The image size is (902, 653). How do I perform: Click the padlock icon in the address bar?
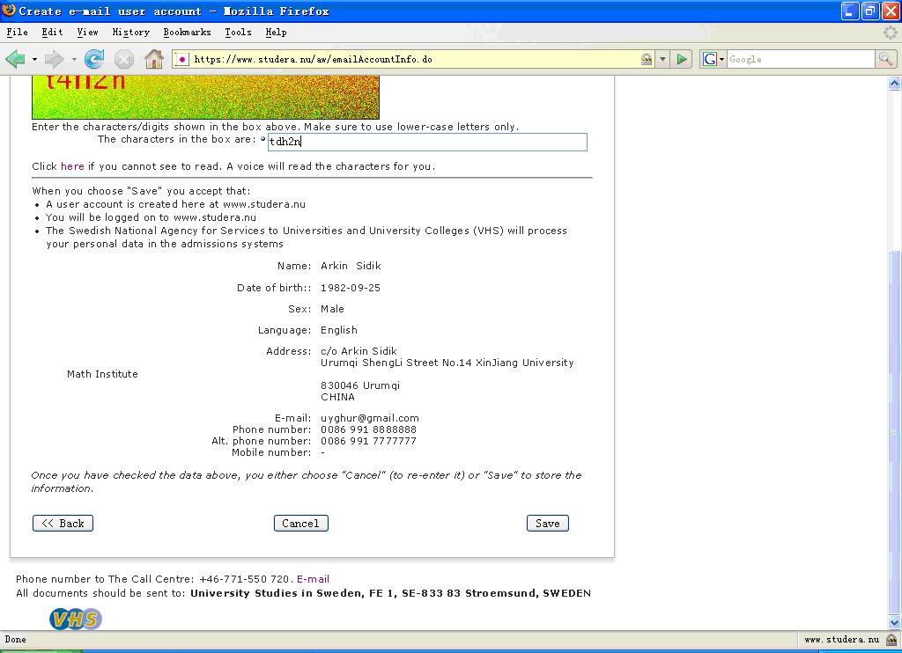[647, 59]
